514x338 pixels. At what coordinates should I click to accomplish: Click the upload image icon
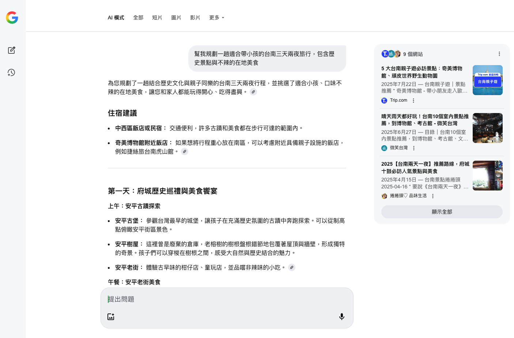tap(111, 316)
